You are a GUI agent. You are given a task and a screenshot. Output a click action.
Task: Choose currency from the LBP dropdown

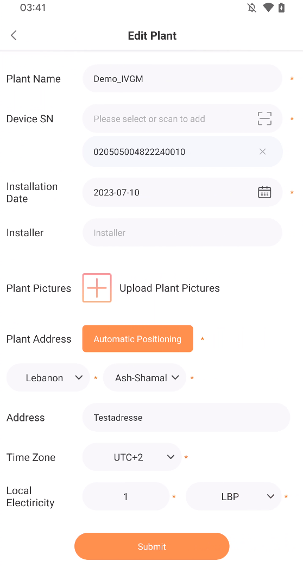234,496
